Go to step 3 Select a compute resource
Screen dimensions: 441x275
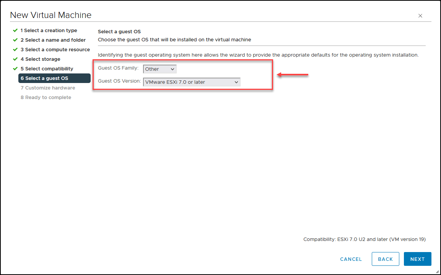(55, 49)
